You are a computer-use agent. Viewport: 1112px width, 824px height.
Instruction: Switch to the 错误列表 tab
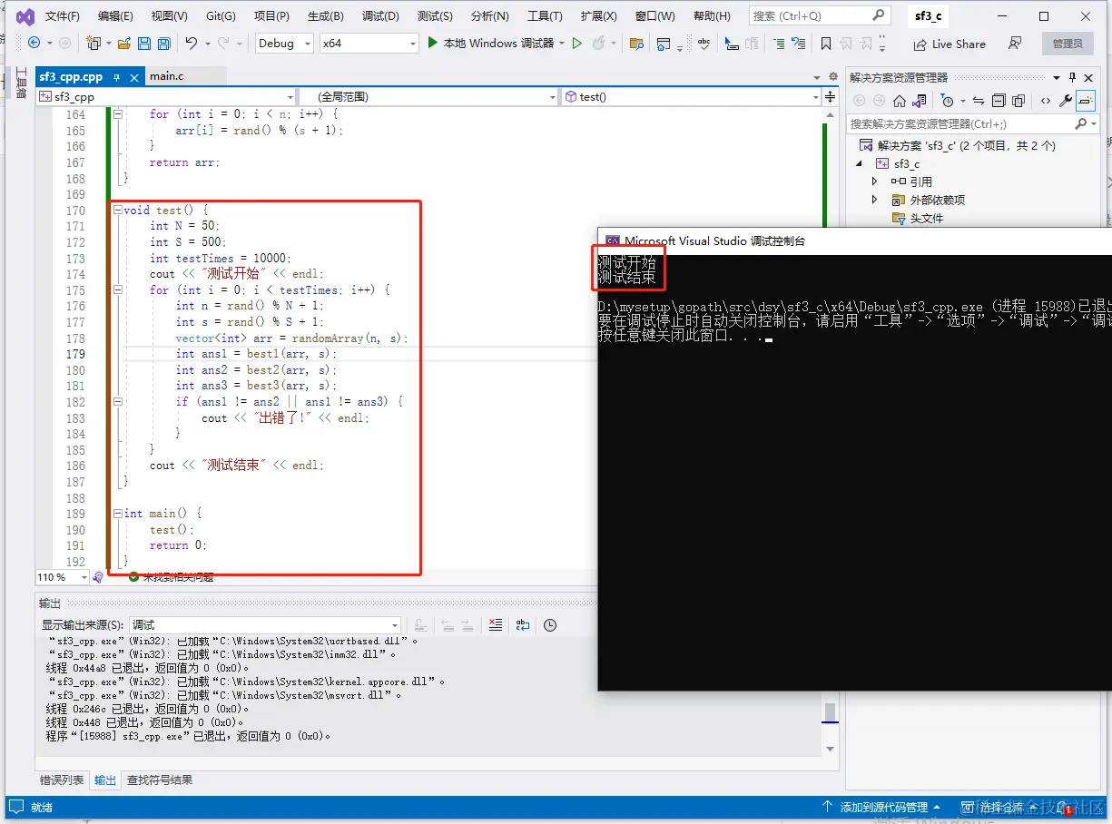pyautogui.click(x=62, y=780)
